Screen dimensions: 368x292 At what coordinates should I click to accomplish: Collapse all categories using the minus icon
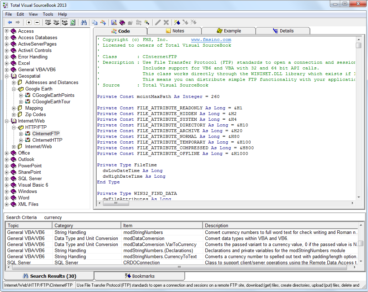pyautogui.click(x=37, y=22)
